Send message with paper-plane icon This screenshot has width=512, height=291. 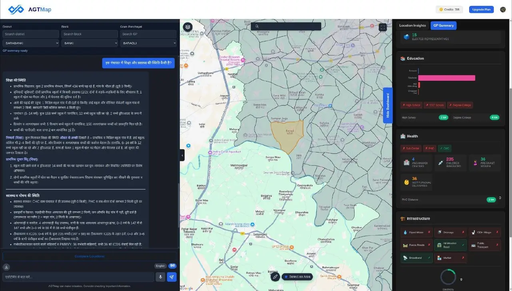tap(172, 277)
